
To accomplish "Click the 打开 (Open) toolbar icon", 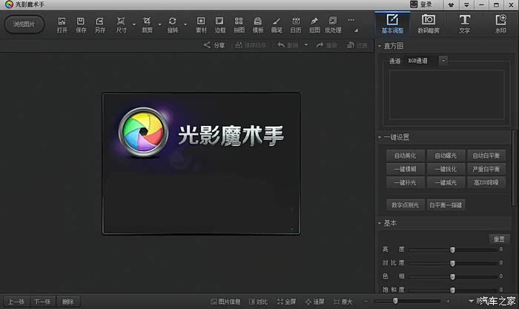I will coord(61,24).
